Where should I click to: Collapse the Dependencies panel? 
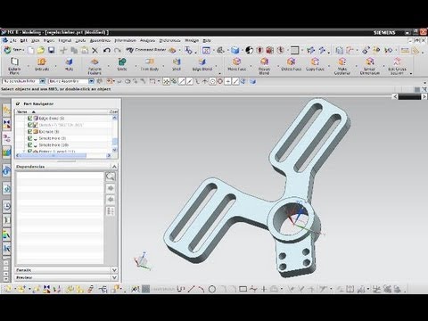114,167
